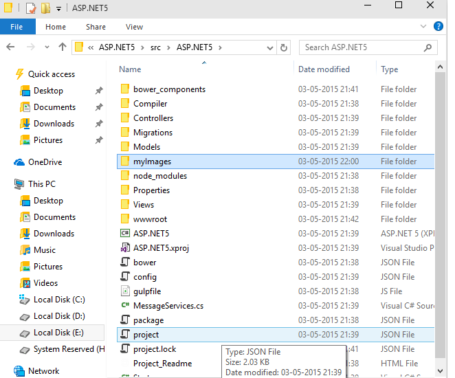Click the file list scroll down arrow
Viewport: 455px width, 378px height.
point(440,371)
